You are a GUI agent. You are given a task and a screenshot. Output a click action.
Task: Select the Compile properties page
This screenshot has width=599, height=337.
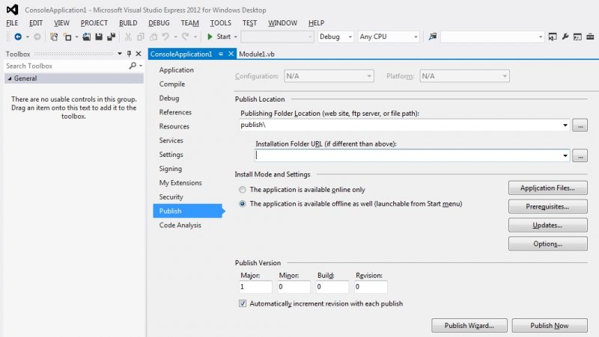click(x=172, y=84)
